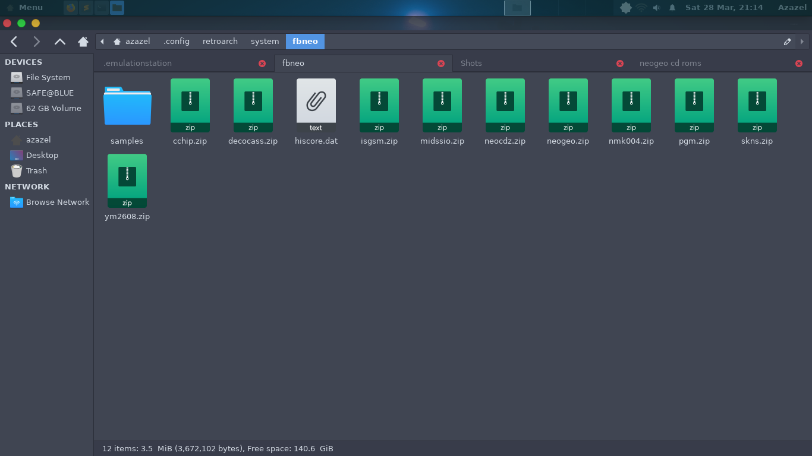This screenshot has width=812, height=456.
Task: Close the .emulationstation tab
Action: [262, 64]
